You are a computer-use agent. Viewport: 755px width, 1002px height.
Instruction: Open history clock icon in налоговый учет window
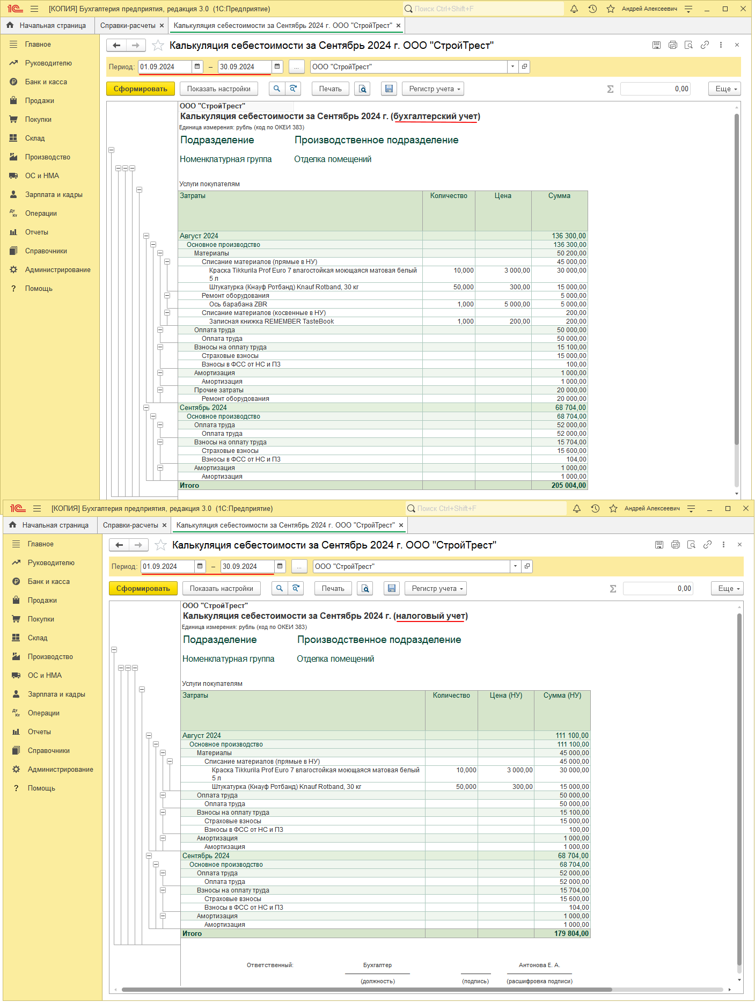(x=595, y=508)
